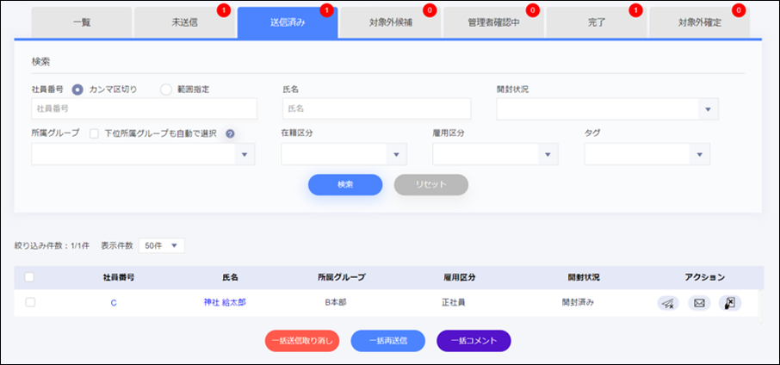Change 表示件数 using the 50件 dropdown
The image size is (780, 365).
(x=161, y=245)
